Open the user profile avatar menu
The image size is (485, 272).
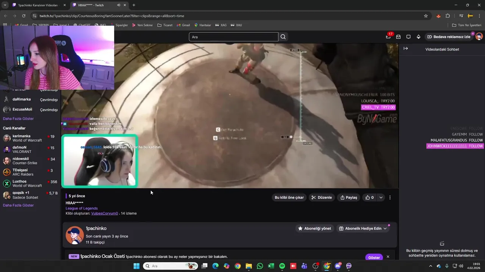[x=479, y=37]
